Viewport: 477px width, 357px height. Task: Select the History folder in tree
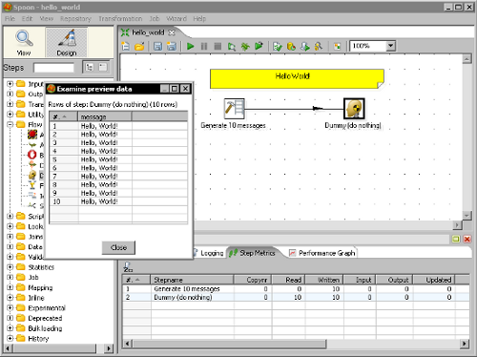click(x=38, y=339)
